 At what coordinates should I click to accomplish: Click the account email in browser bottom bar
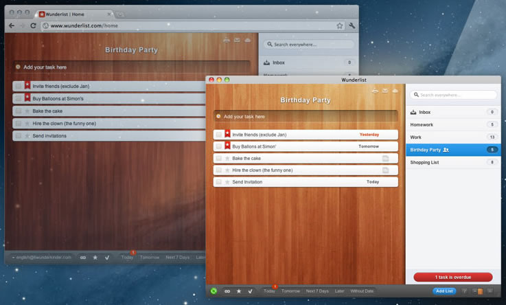(x=43, y=257)
